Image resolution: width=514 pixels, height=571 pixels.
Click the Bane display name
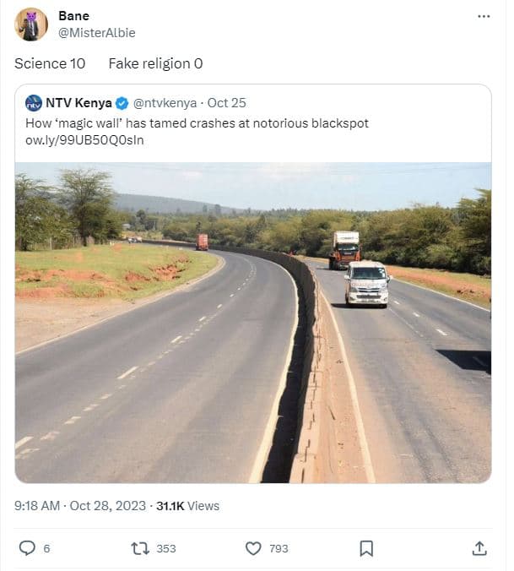click(x=73, y=16)
